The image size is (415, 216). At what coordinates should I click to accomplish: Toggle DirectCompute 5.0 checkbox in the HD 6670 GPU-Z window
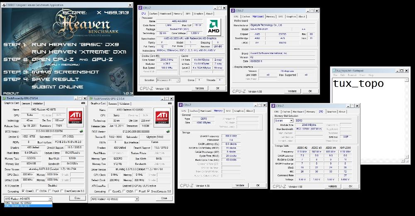(62, 191)
